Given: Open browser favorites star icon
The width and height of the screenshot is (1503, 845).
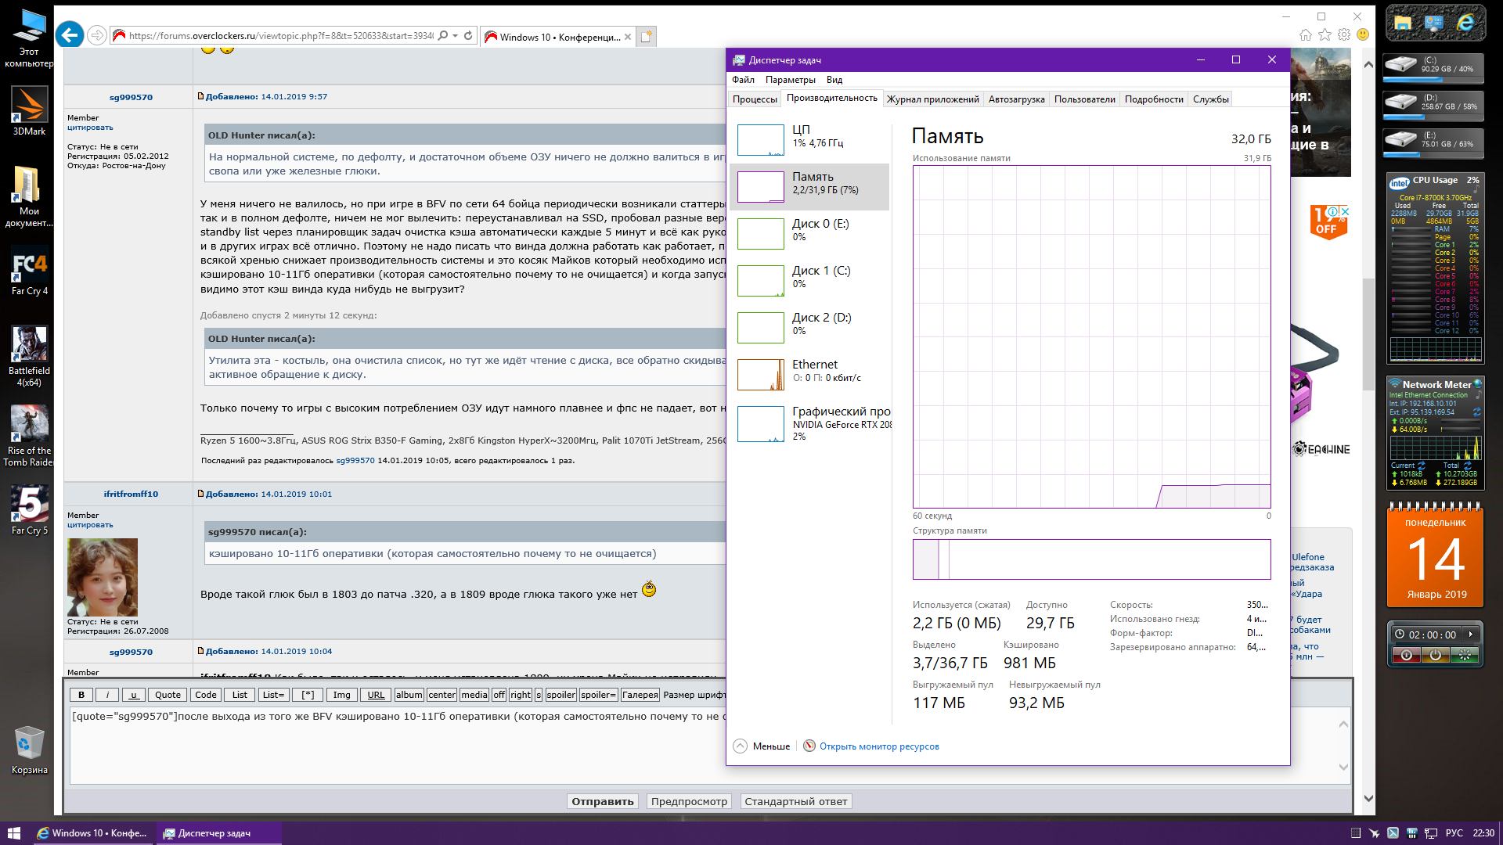Looking at the screenshot, I should pyautogui.click(x=1325, y=35).
